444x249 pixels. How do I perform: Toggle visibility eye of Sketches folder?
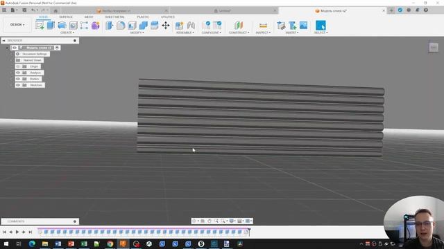(x=18, y=85)
